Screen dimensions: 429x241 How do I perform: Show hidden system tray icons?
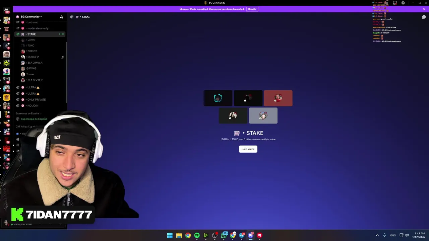377,235
